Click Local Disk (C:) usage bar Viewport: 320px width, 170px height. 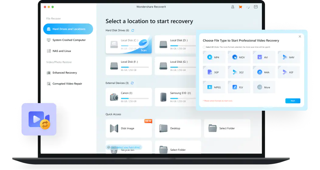point(130,46)
